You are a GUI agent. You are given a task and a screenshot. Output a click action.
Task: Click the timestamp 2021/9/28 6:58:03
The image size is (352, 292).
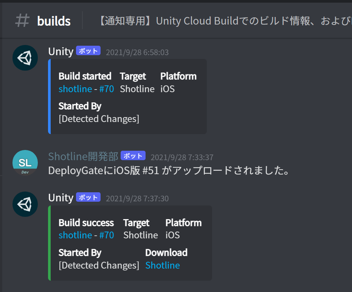click(137, 52)
